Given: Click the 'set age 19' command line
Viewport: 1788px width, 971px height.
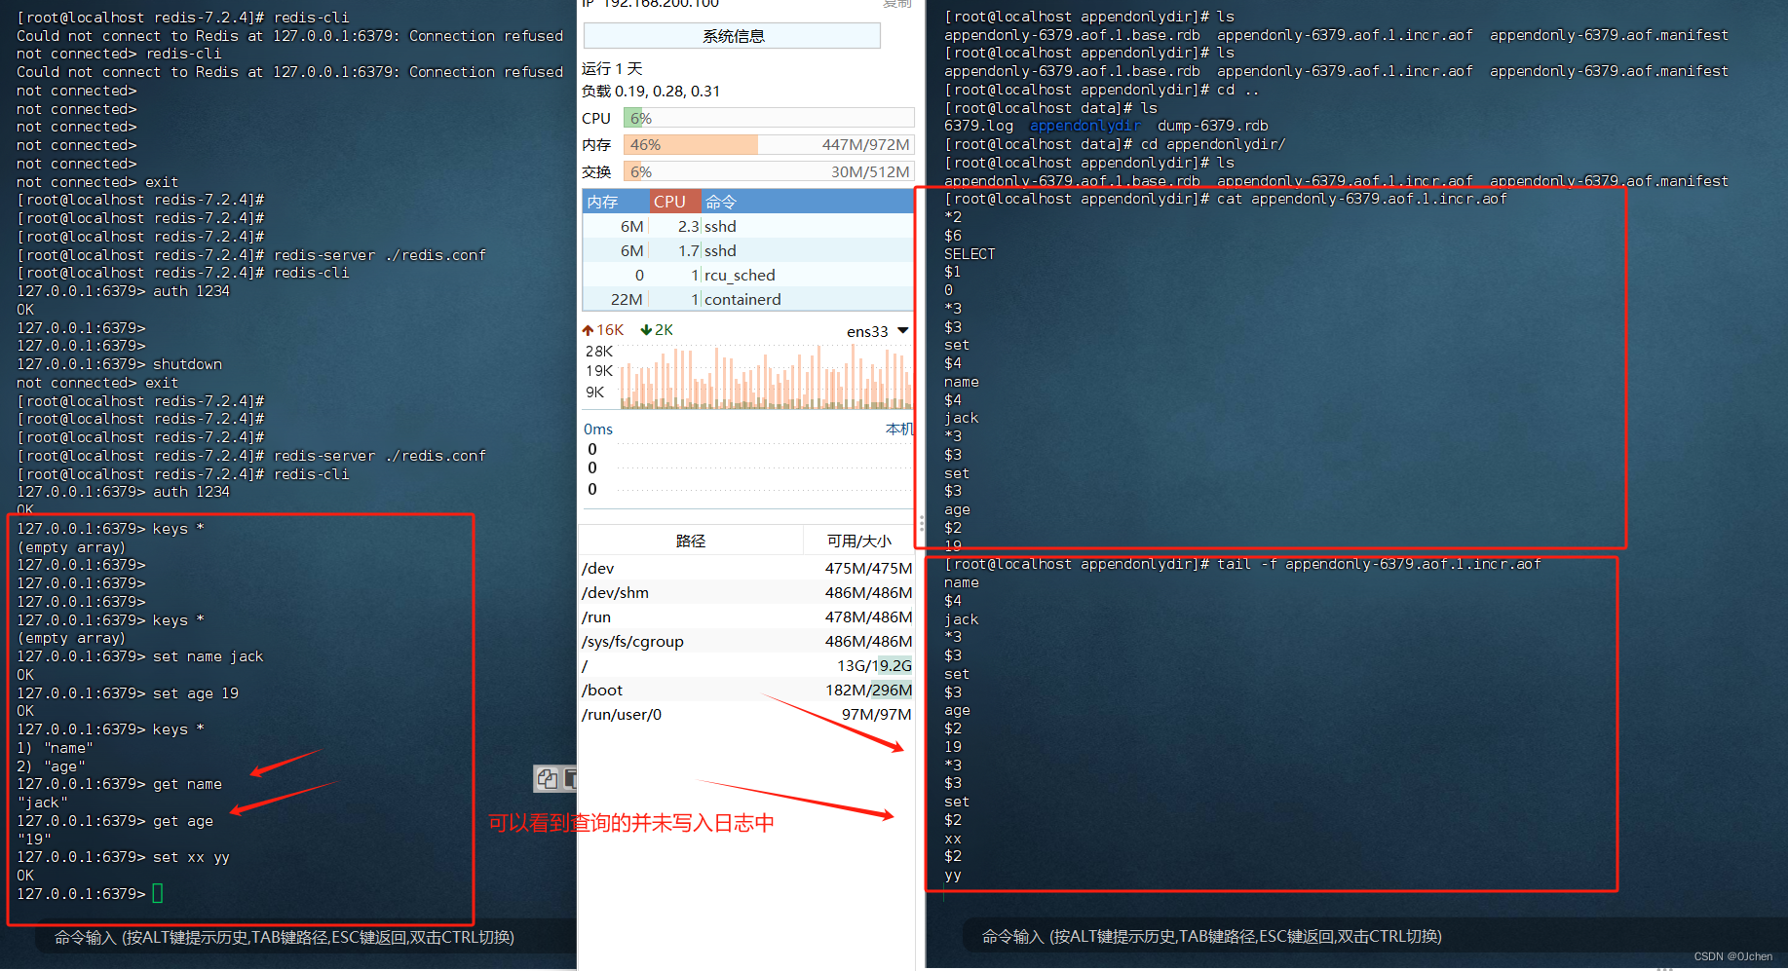Looking at the screenshot, I should coord(128,693).
